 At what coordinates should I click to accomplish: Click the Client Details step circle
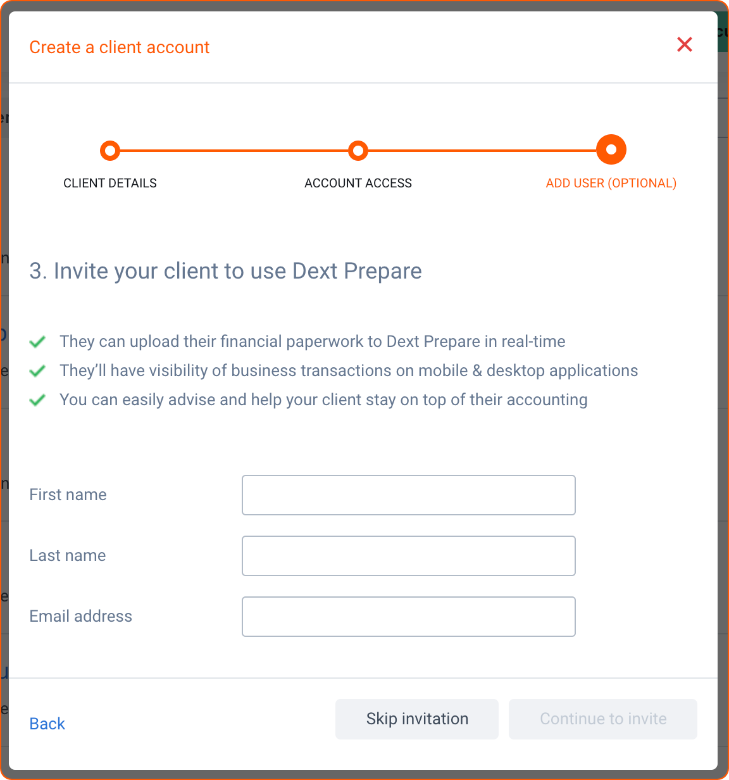(110, 151)
